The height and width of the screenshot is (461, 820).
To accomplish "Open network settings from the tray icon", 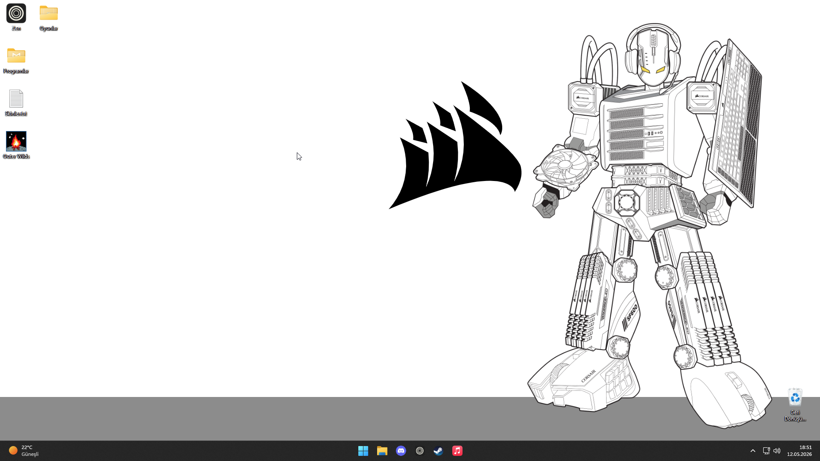I will [766, 451].
